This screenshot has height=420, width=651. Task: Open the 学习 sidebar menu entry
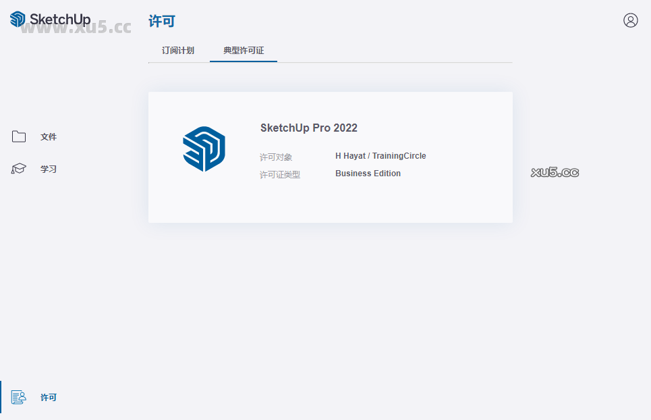pyautogui.click(x=48, y=169)
